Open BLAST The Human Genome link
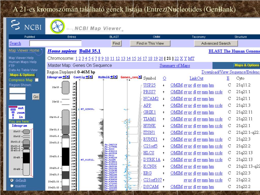Viewport: 260px width, 195px height. 234,51
